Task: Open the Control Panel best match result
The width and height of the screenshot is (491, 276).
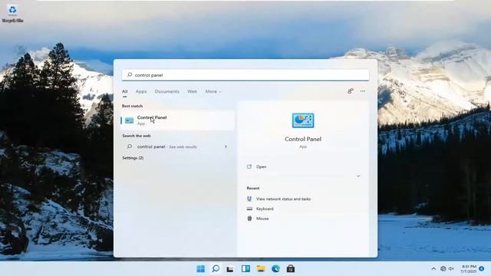Action: coord(177,120)
